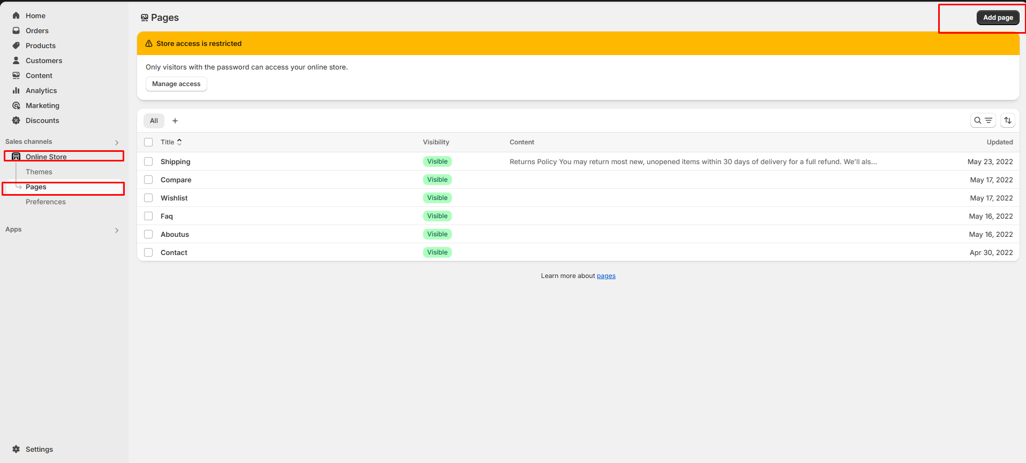Open Orders via its inbox icon
The height and width of the screenshot is (463, 1026).
16,30
